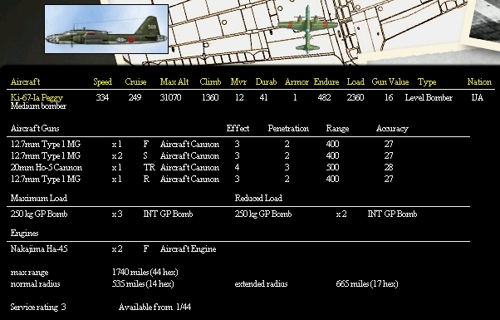Click the Aircraft Engine type text
The height and width of the screenshot is (320, 500).
188,249
